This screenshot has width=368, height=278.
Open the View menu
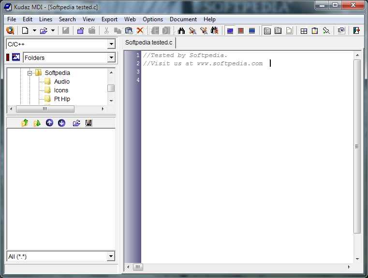point(88,19)
